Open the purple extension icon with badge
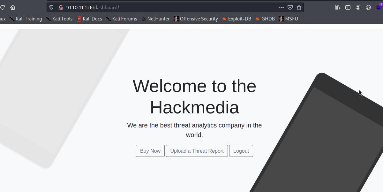This screenshot has height=192, width=383. 379,7
